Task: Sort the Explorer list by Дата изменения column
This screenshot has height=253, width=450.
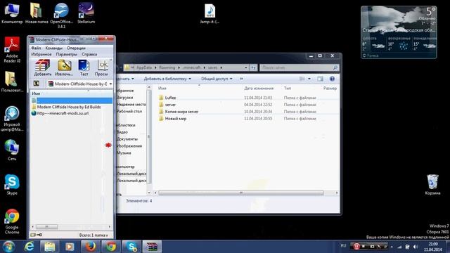Action: coord(259,89)
